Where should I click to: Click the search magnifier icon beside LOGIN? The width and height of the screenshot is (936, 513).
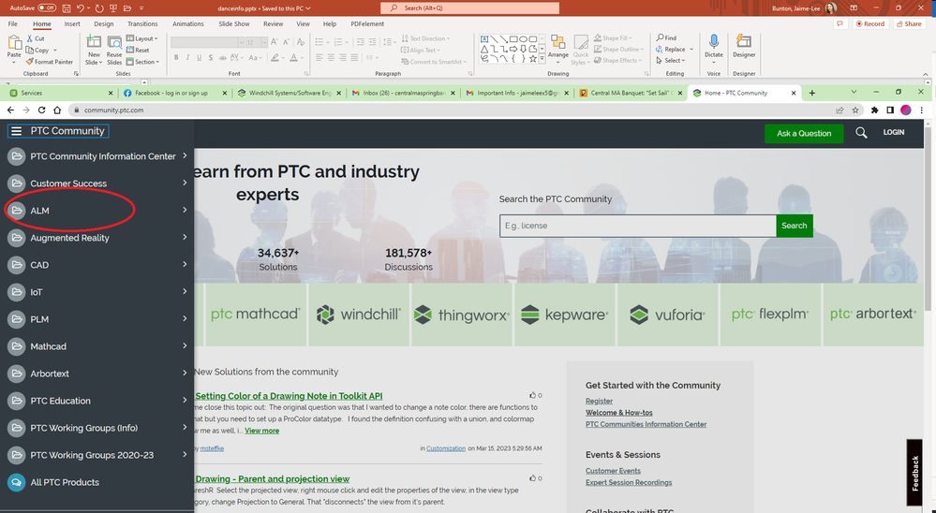pos(861,133)
